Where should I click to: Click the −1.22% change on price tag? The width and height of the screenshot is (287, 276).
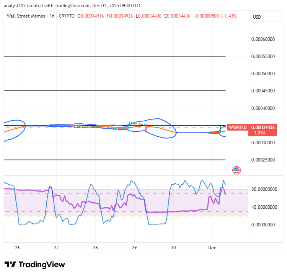tap(258, 133)
